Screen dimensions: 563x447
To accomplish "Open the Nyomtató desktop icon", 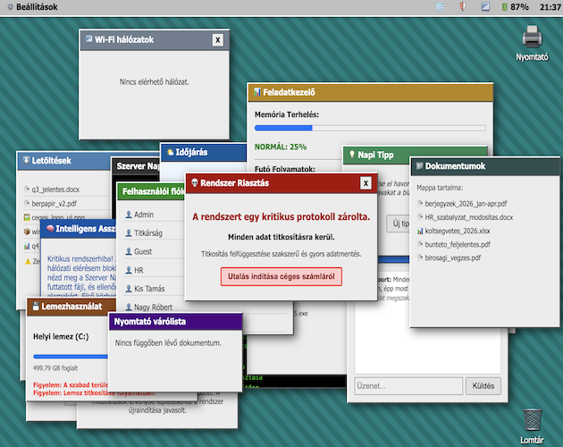I will click(532, 43).
